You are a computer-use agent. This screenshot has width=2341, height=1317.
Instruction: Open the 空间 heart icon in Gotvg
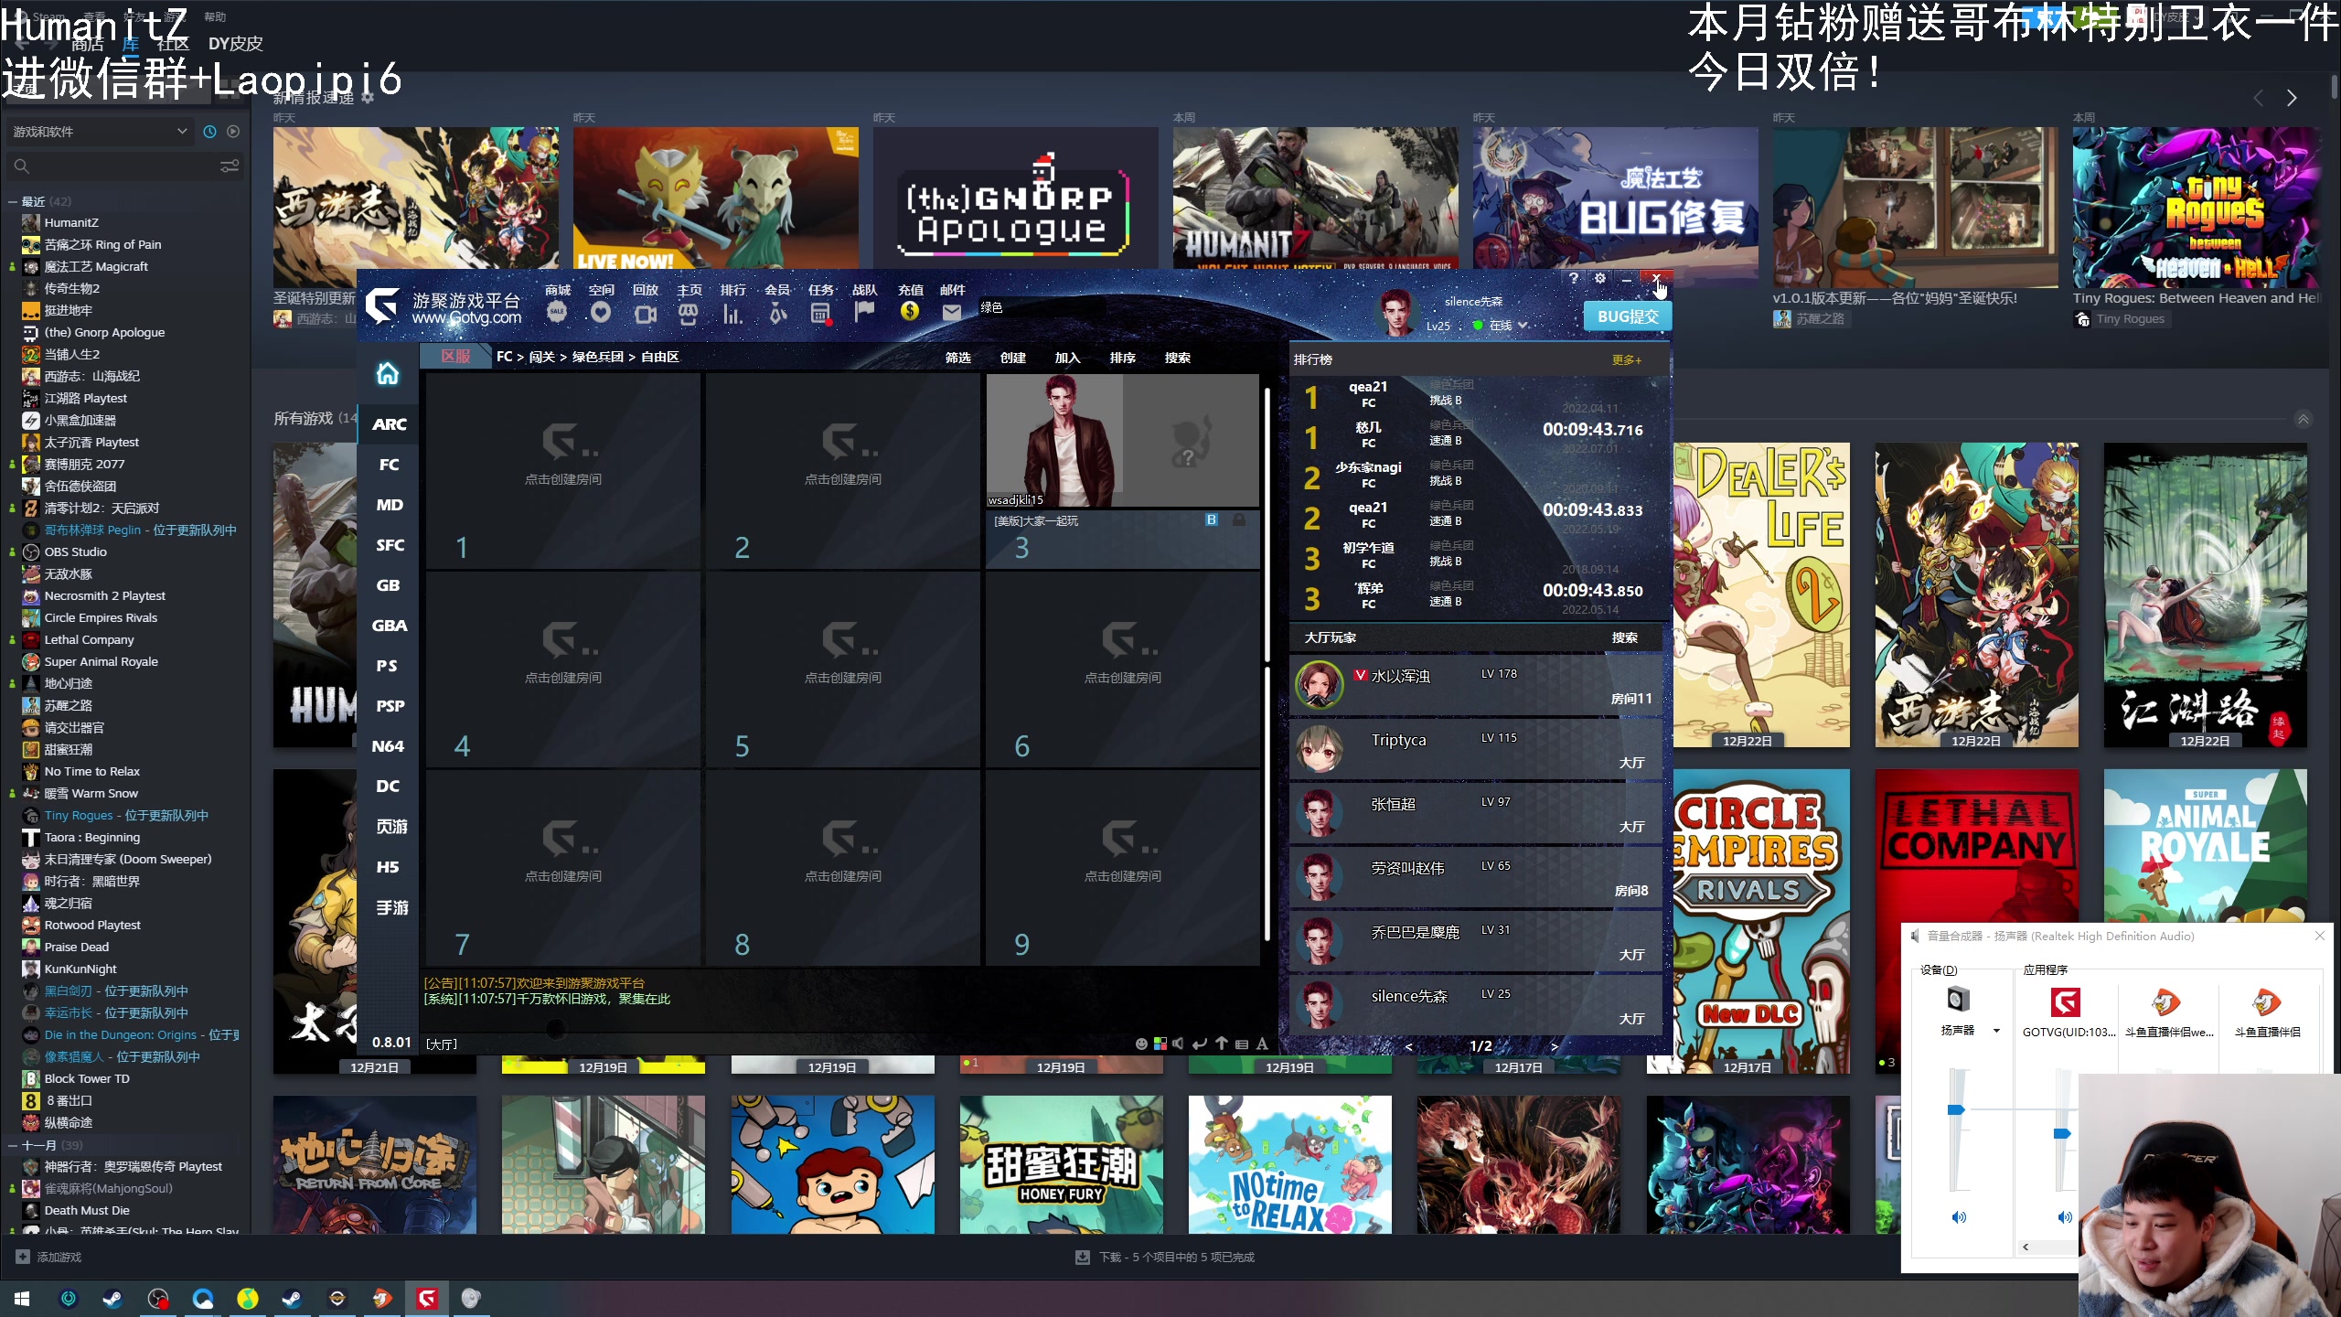(600, 313)
